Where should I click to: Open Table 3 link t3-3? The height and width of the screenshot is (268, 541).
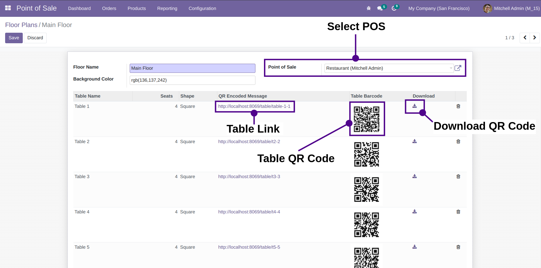tap(249, 176)
